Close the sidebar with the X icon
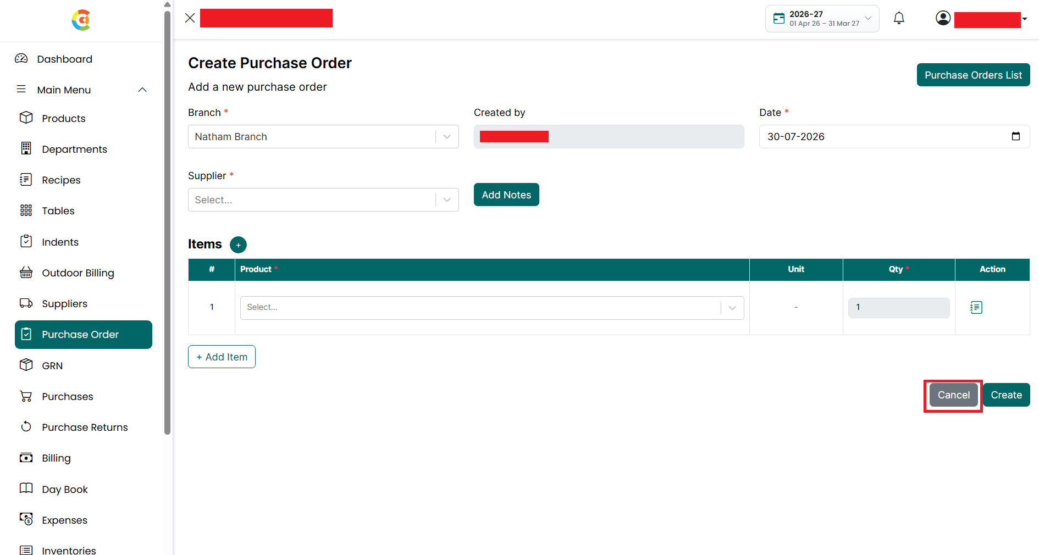Image resolution: width=1039 pixels, height=555 pixels. tap(190, 18)
